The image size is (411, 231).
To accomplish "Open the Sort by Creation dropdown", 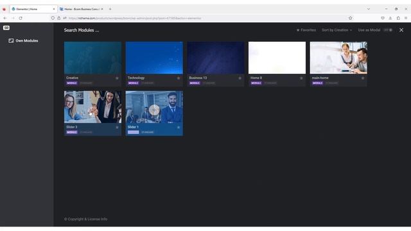I will [x=337, y=30].
